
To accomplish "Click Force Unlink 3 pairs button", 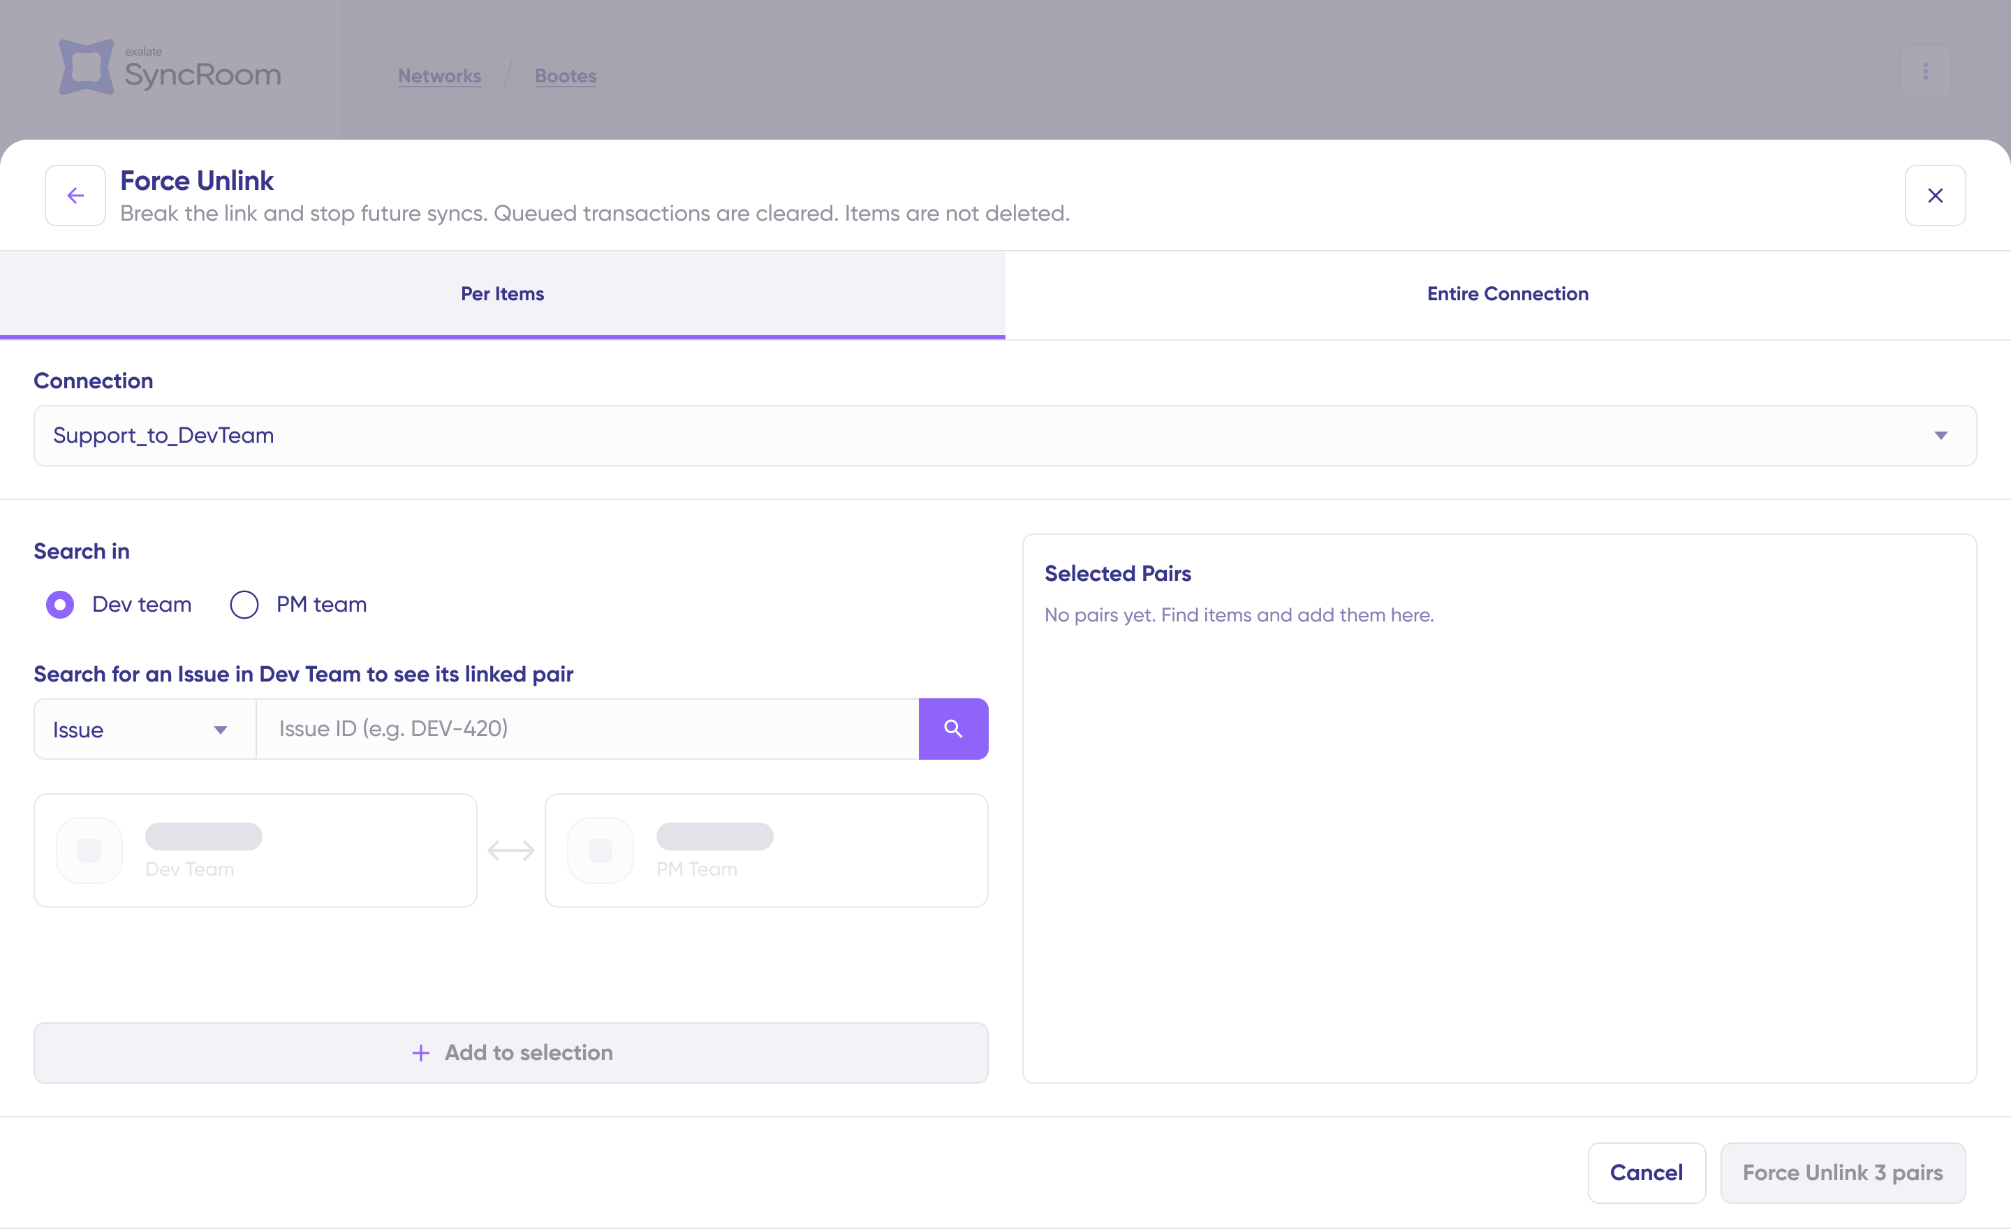I will coord(1842,1172).
